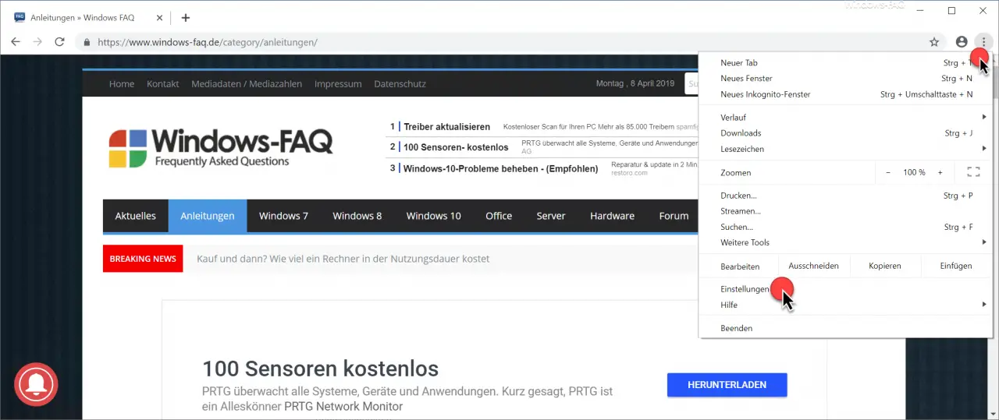Click the browser forward arrow
999x420 pixels.
point(37,42)
